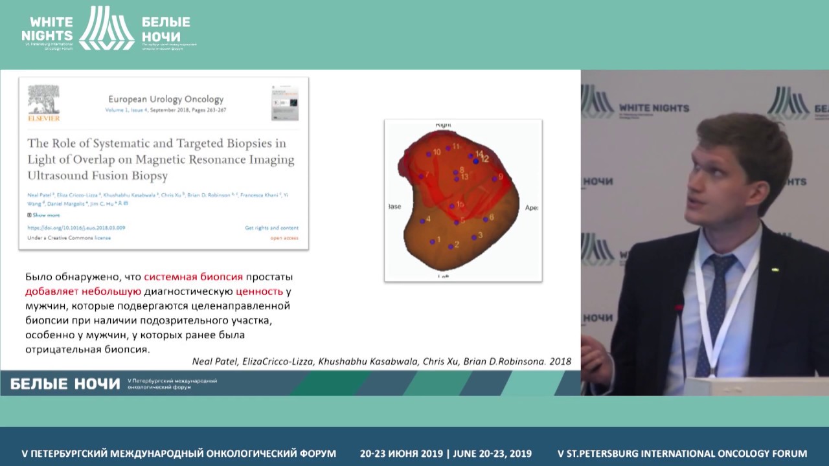Click biopsy point 2 on prostate model
The width and height of the screenshot is (829, 466).
click(x=451, y=246)
